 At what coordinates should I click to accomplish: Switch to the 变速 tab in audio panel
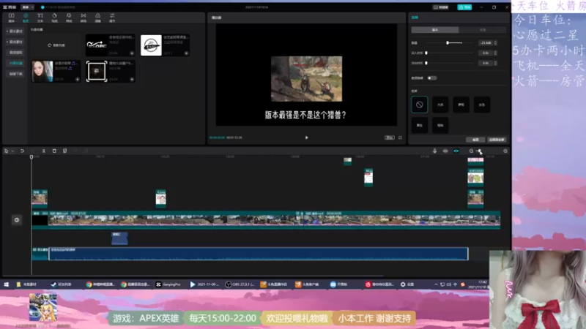point(483,29)
